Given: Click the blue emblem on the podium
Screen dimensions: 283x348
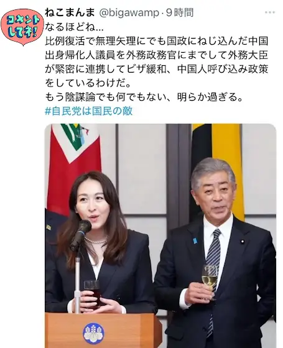Looking at the screenshot, I should coord(93,333).
